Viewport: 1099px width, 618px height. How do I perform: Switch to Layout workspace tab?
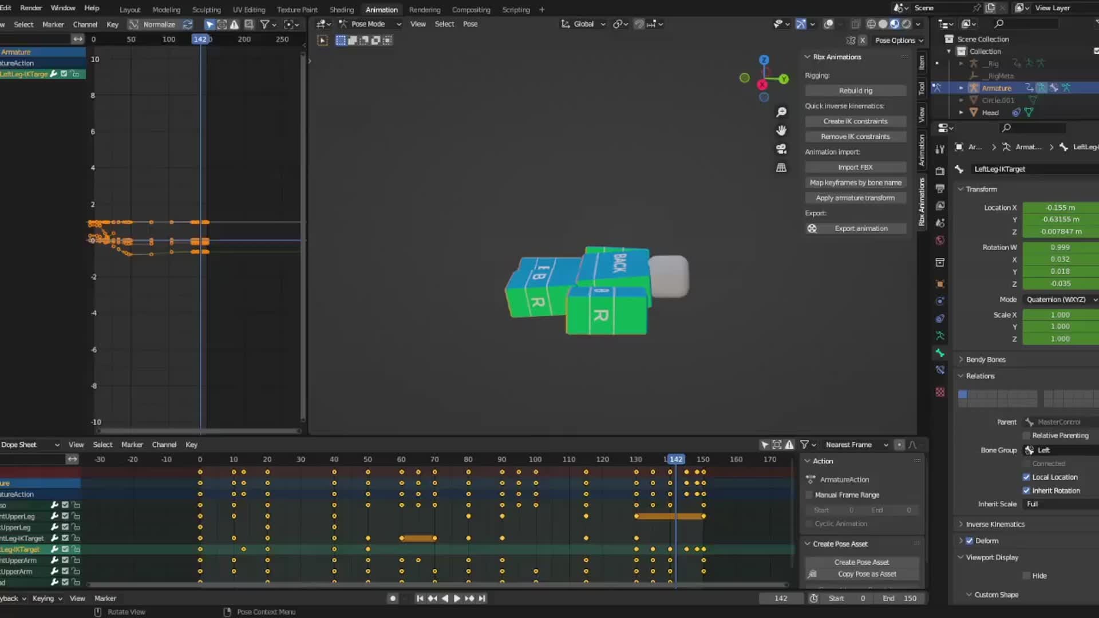point(130,10)
